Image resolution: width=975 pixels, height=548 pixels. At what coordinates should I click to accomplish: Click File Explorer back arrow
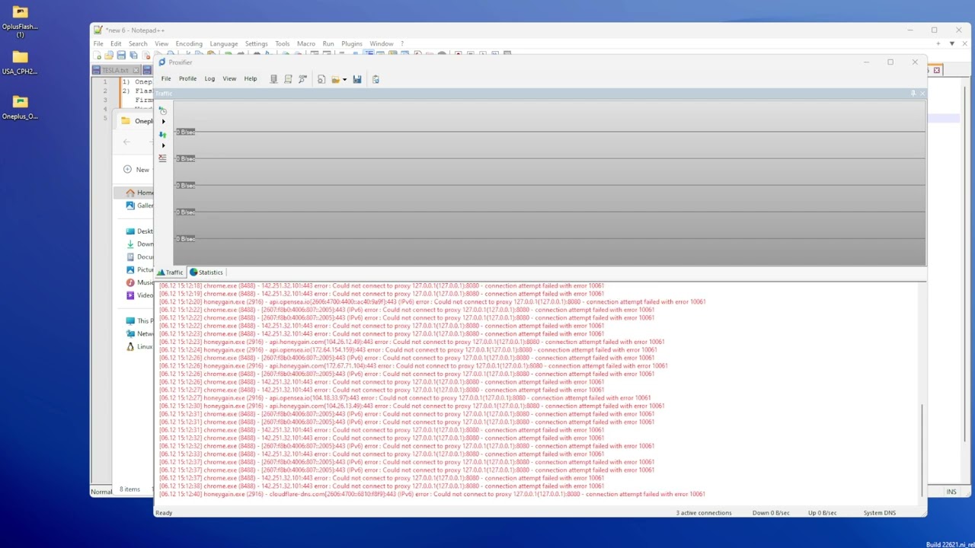coord(126,142)
